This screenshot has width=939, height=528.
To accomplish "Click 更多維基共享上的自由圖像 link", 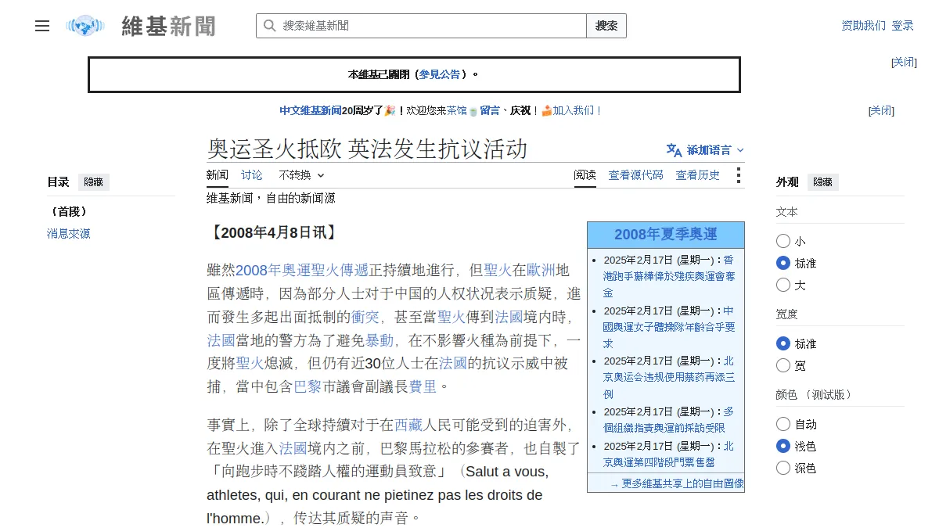I will (682, 484).
